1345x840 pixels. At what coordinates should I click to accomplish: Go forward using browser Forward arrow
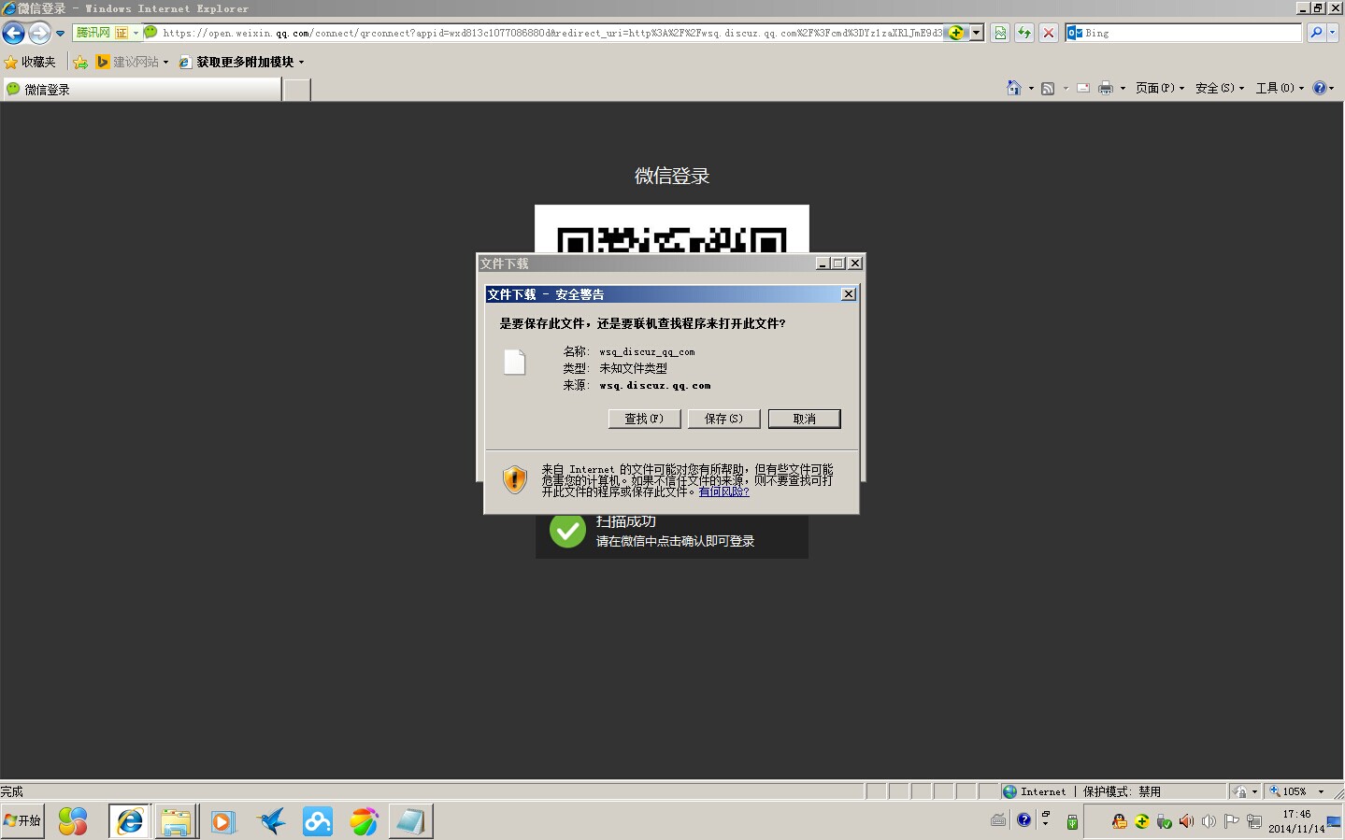pyautogui.click(x=39, y=34)
